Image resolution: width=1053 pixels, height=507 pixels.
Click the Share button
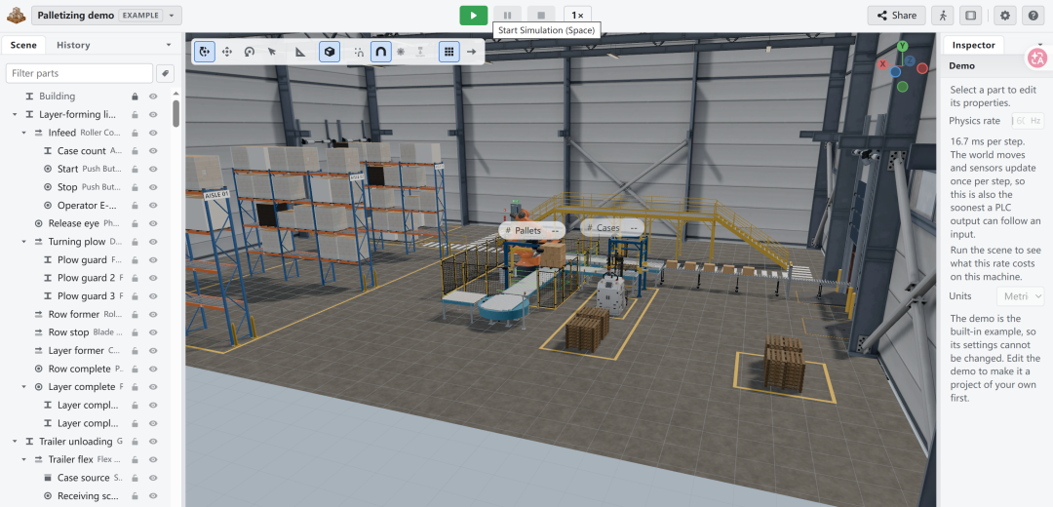click(x=896, y=16)
